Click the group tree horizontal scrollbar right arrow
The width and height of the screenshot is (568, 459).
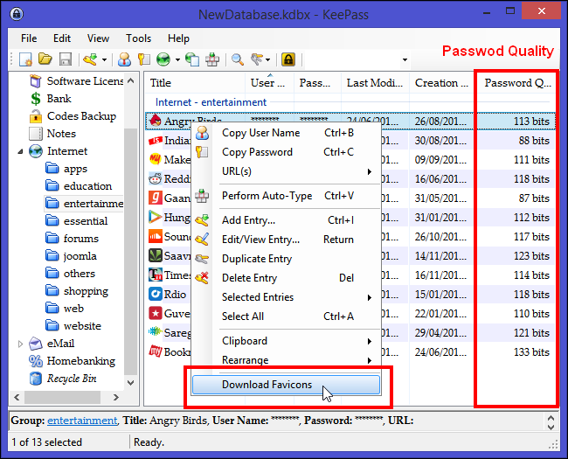pyautogui.click(x=116, y=398)
